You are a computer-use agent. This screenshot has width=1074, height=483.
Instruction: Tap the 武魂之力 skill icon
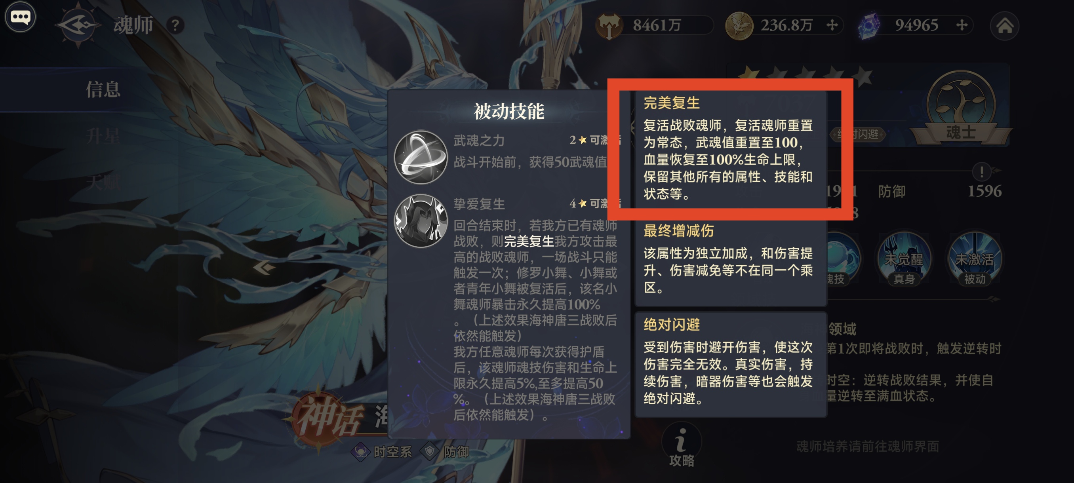tap(421, 158)
